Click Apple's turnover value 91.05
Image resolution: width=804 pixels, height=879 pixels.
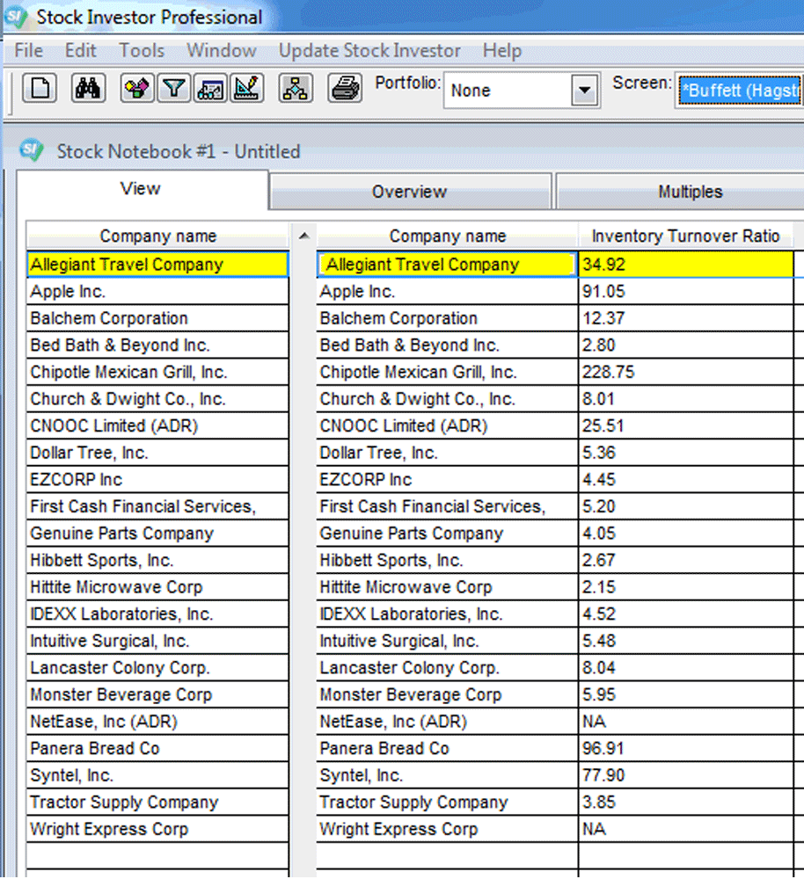[685, 292]
